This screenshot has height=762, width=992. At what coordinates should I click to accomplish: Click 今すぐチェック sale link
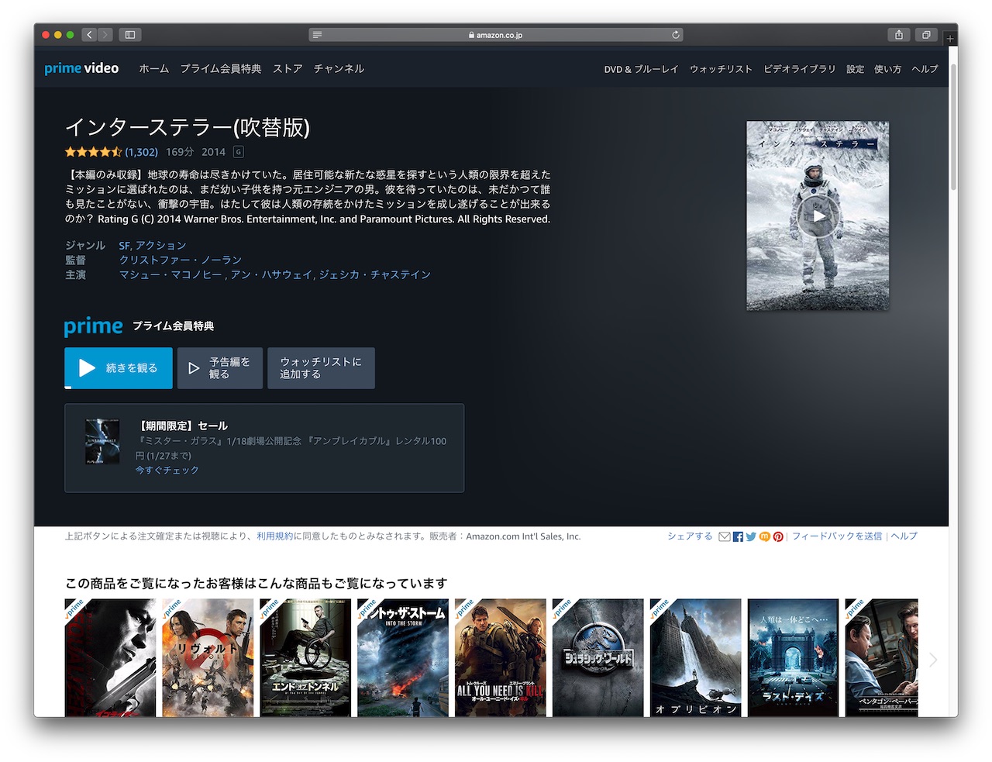coord(167,471)
